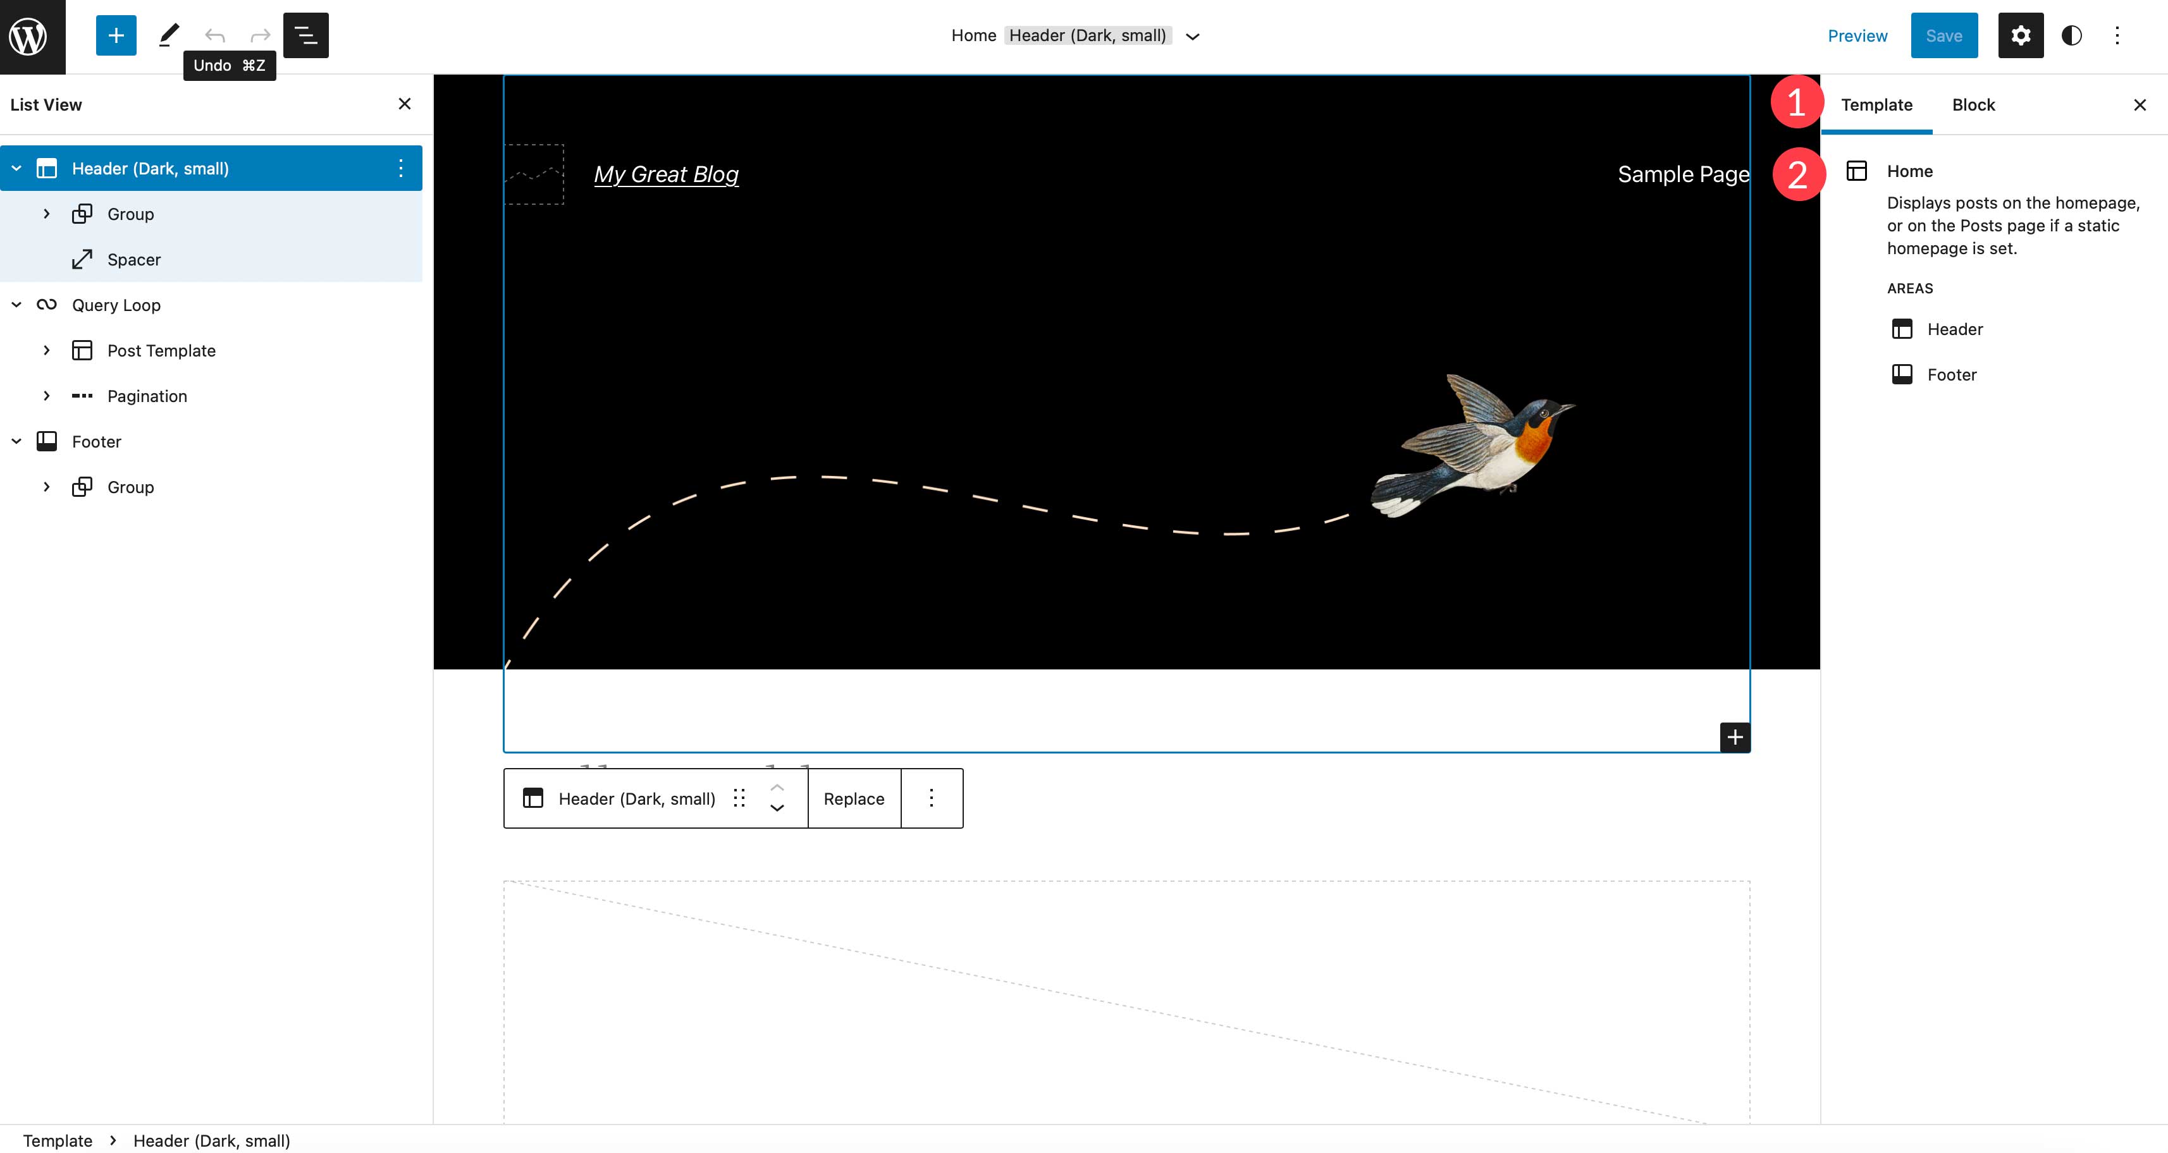Click the Header area link

(x=1954, y=329)
